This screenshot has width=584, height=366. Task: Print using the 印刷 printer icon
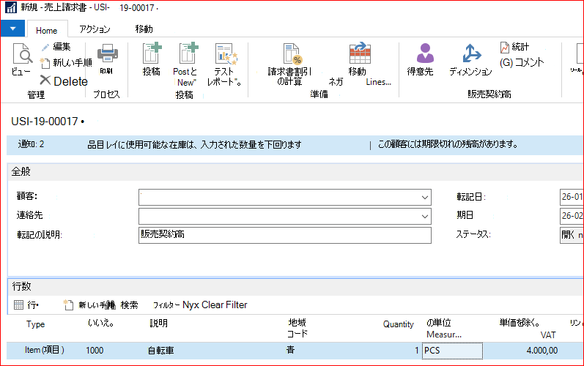tap(108, 53)
